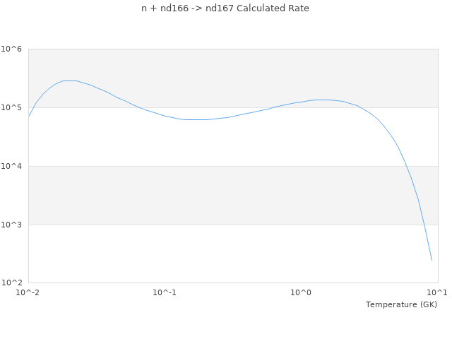Screen dimensions: 452x339
Task: Click the curve's starting point at the left edge
Action: [x=28, y=117]
